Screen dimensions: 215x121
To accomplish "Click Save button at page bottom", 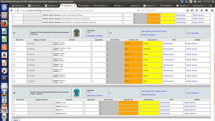I will point(16,120).
